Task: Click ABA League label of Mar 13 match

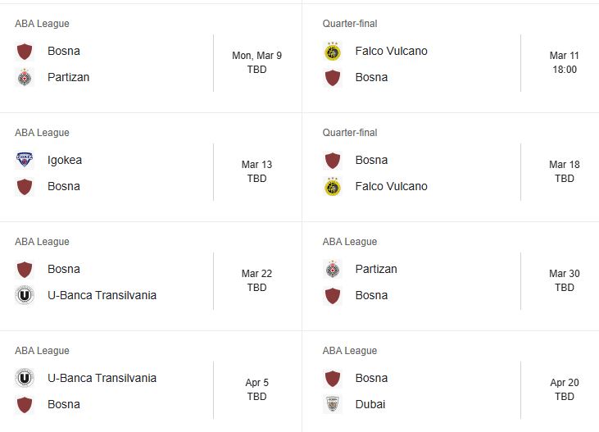Action: [42, 133]
